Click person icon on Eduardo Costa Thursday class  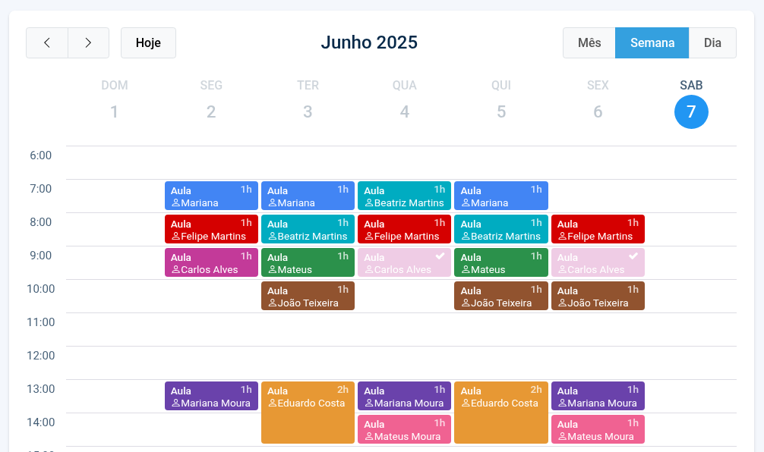click(x=466, y=403)
